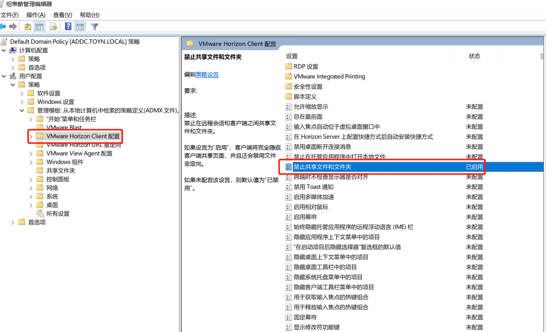Select the 隐藏应用程序上下文菜单中的项目 setting
546x332 pixels.
click(337, 237)
